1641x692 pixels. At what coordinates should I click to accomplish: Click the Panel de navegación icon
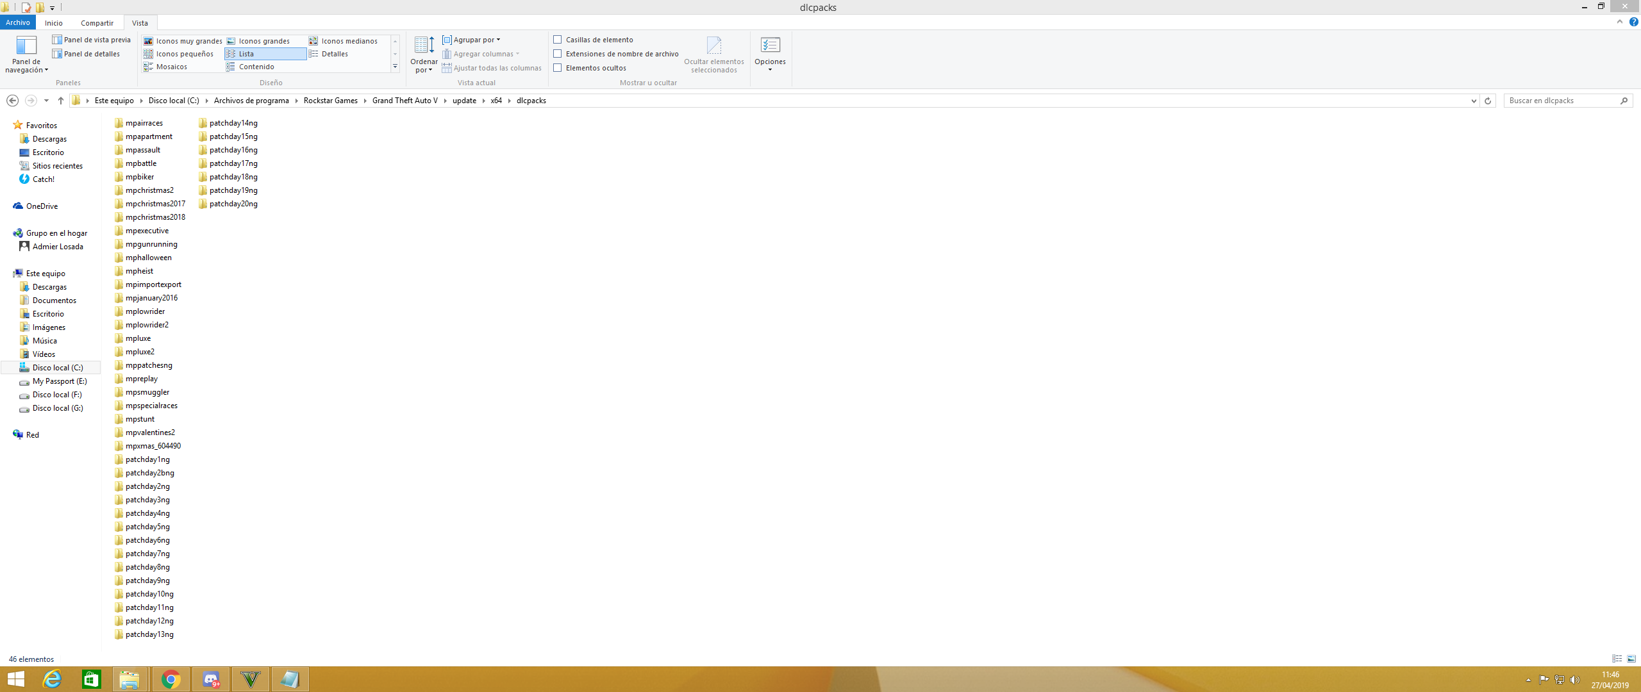click(x=26, y=46)
